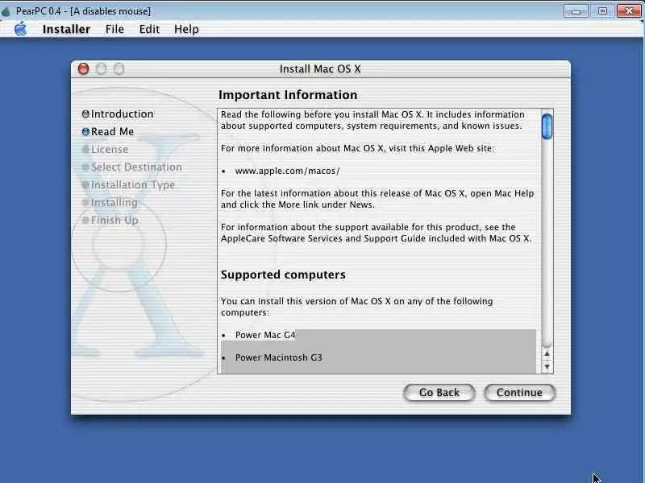Click the Introduction step bullet
This screenshot has width=645, height=483.
click(85, 114)
